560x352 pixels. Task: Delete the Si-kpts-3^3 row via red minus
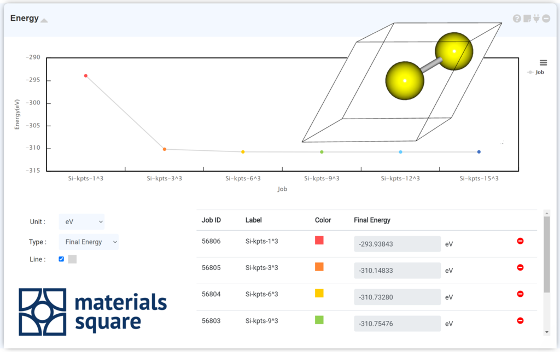(x=521, y=268)
